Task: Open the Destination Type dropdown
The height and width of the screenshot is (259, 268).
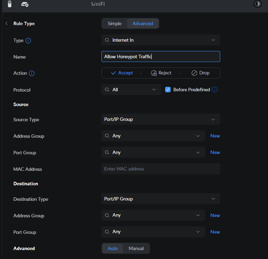Action: 161,199
